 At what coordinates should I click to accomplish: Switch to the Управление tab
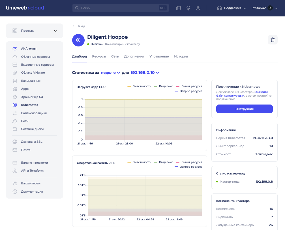pyautogui.click(x=159, y=56)
